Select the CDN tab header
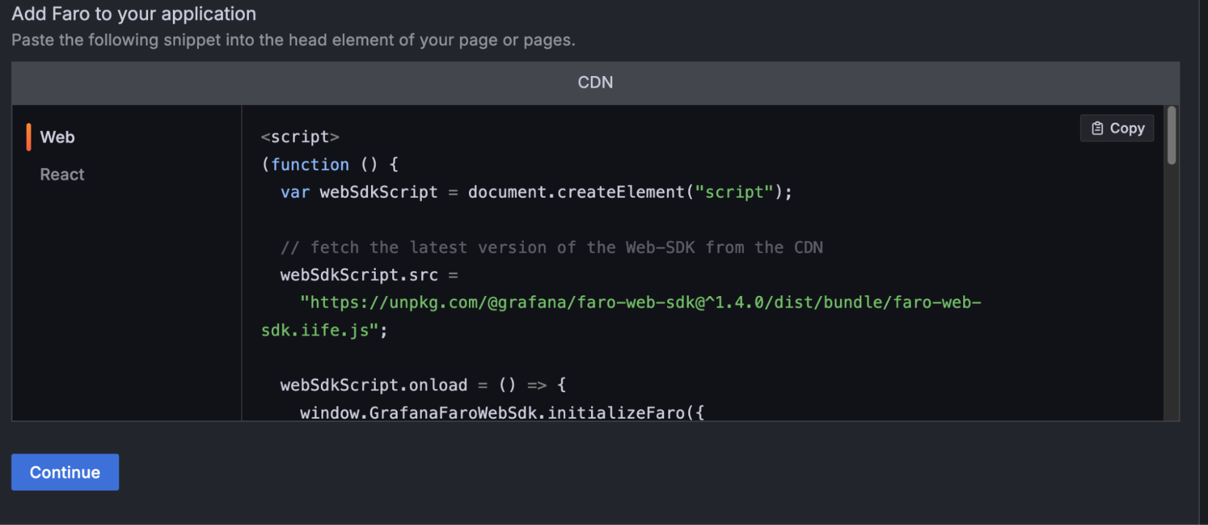 pyautogui.click(x=595, y=82)
